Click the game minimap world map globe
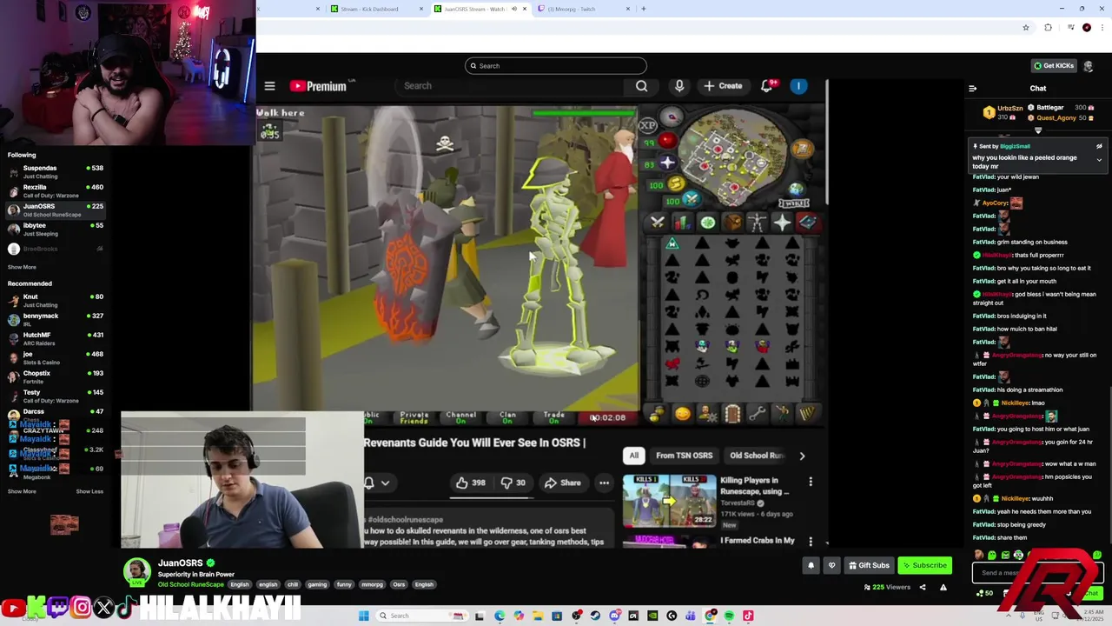This screenshot has width=1112, height=626. pos(796,190)
